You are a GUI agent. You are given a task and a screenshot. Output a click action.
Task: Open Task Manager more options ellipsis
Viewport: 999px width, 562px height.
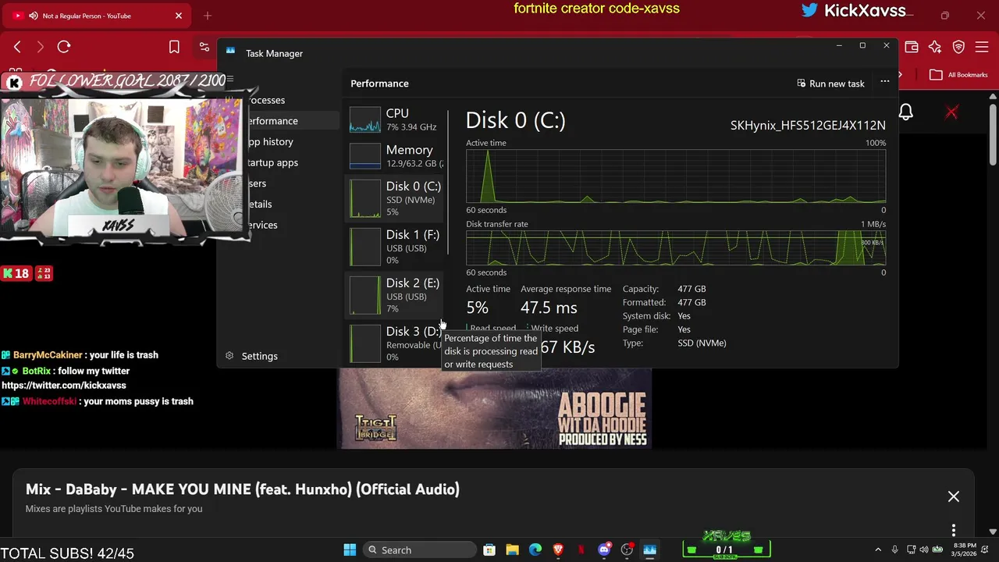[x=885, y=82]
